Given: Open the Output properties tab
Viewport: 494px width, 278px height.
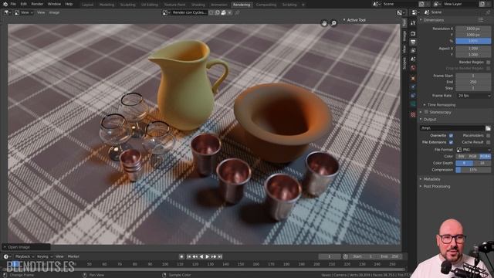Looking at the screenshot, I should [413, 42].
